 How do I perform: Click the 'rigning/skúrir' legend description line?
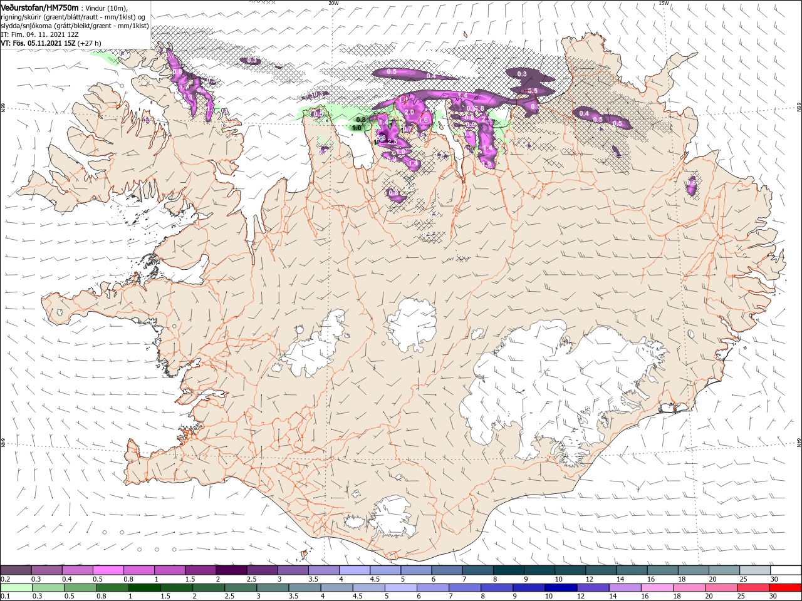point(73,16)
